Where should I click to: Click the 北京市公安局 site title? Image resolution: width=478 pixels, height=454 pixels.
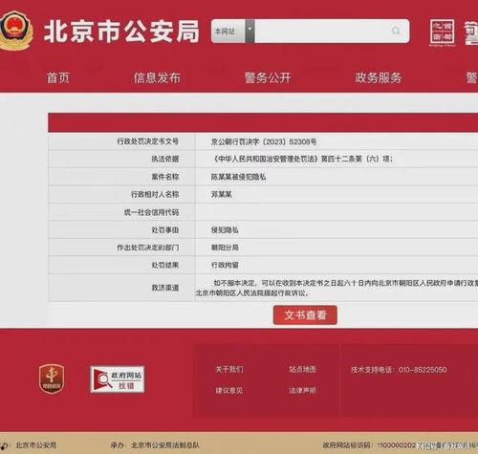click(121, 32)
